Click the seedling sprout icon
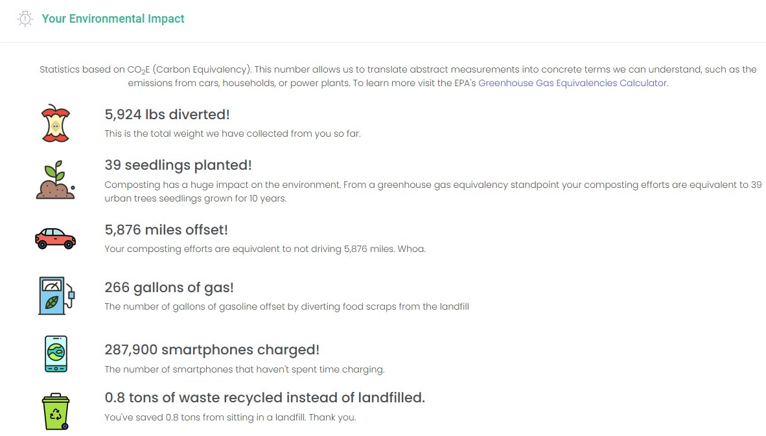The image size is (766, 436). [55, 180]
